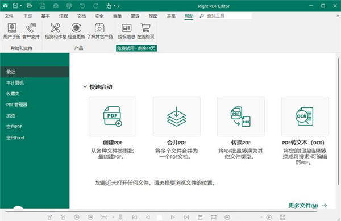
Task: Collapse the ribbon with the top-right chevron
Action: click(338, 16)
